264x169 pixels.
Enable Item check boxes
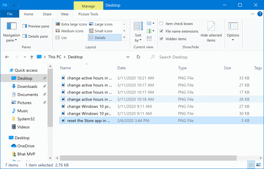(x=161, y=23)
